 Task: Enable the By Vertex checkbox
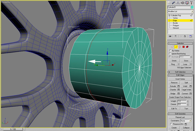click(170, 51)
